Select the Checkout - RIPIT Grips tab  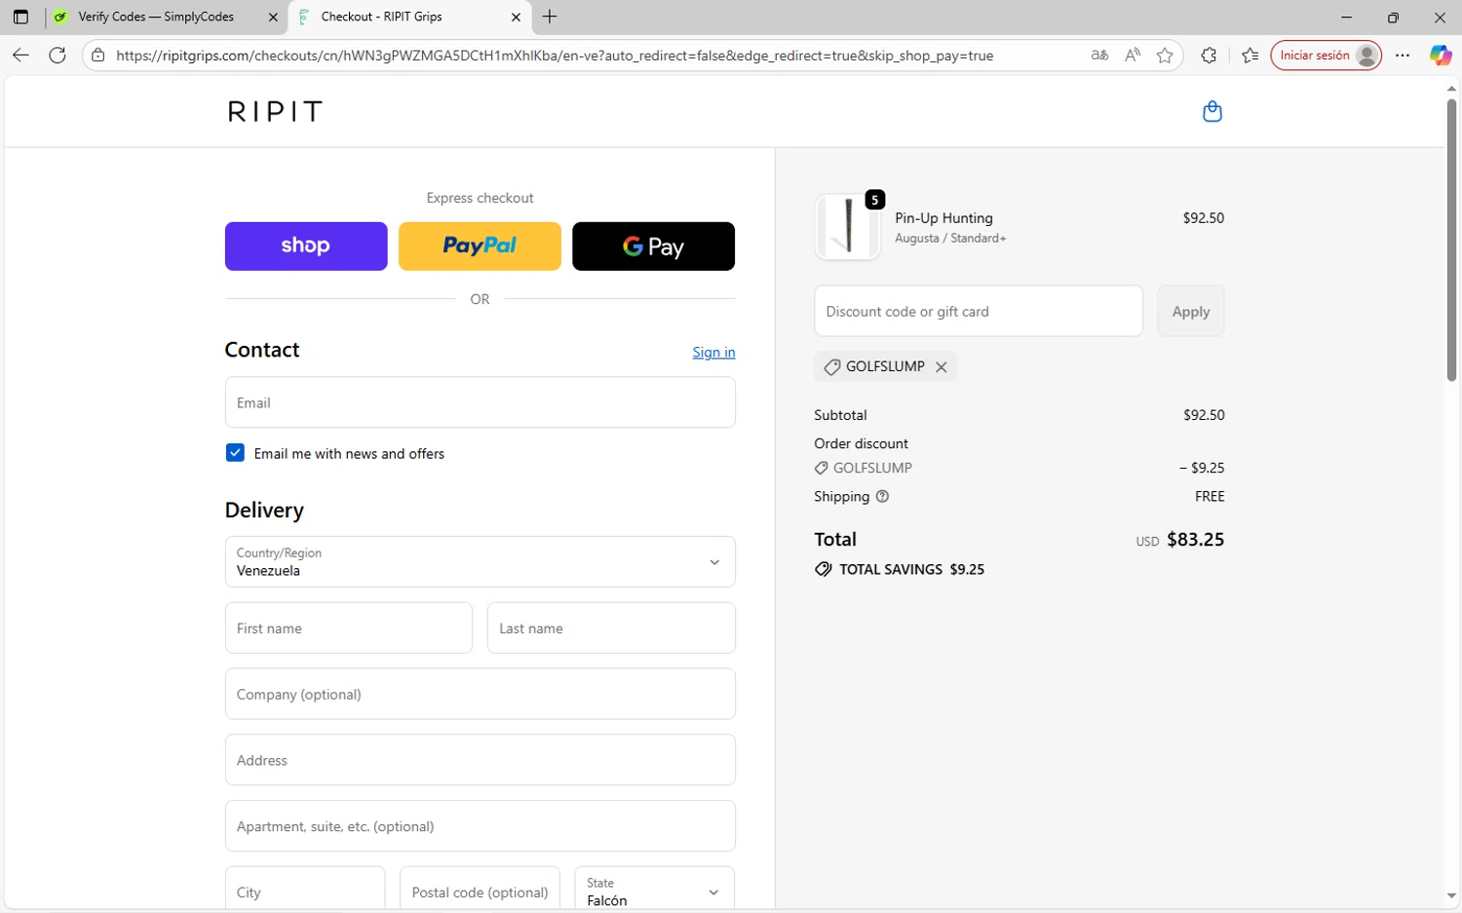click(409, 17)
